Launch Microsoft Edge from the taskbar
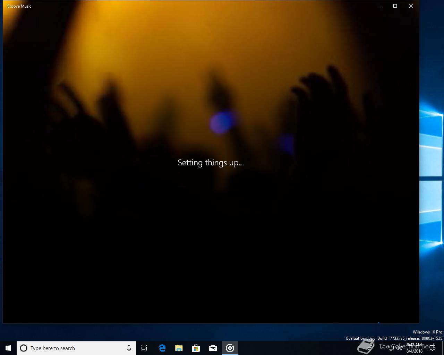This screenshot has height=355, width=444. (162, 348)
